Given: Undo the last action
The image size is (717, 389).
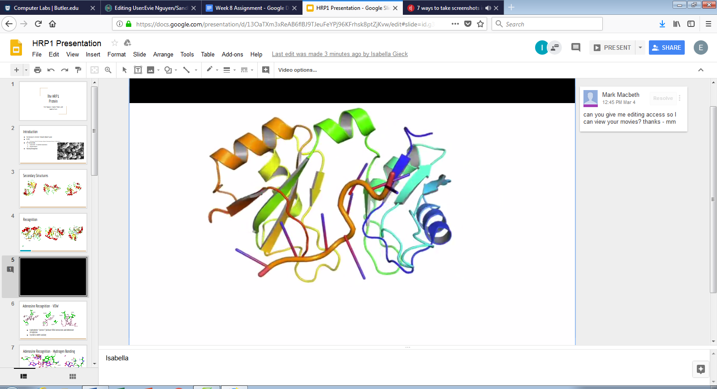Looking at the screenshot, I should click(51, 70).
